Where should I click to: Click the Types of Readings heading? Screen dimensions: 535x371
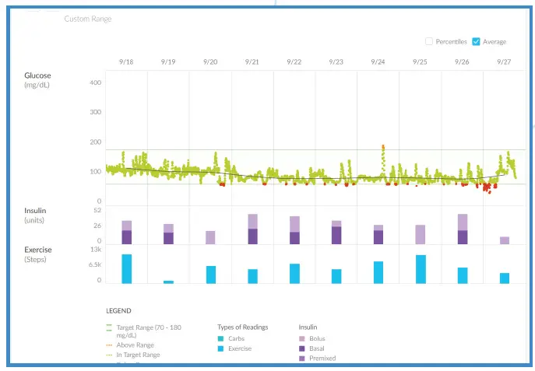coord(243,327)
